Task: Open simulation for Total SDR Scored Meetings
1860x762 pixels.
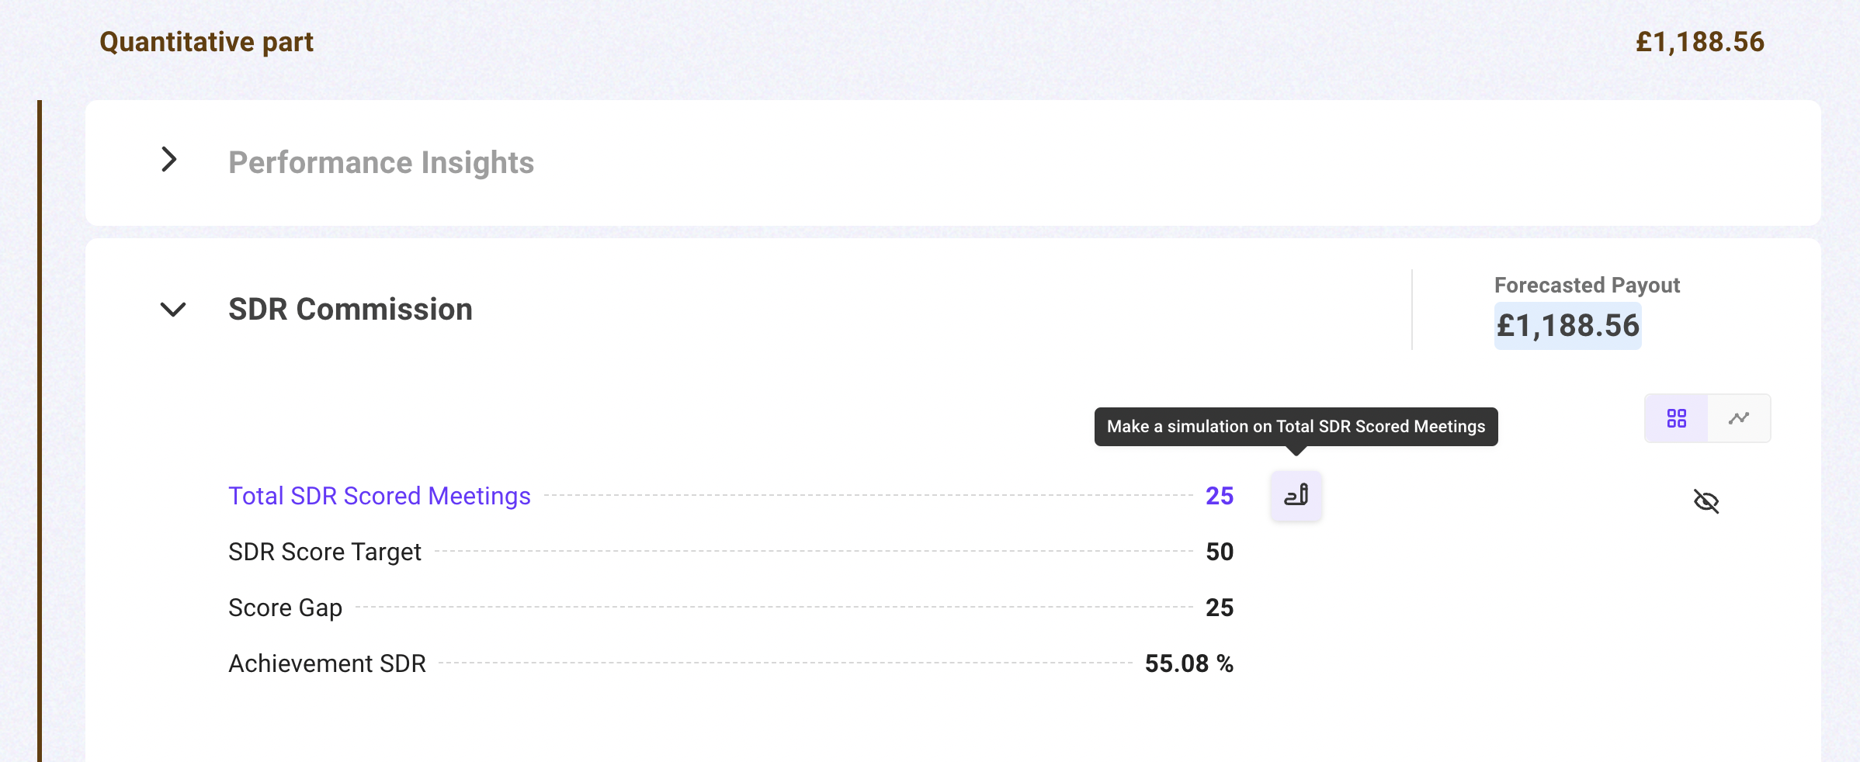Action: tap(1296, 496)
